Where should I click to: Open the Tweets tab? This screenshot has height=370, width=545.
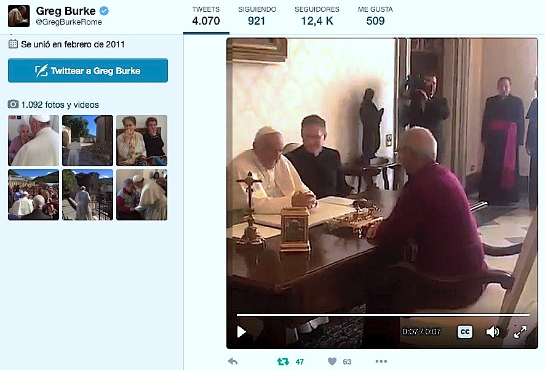(x=205, y=17)
